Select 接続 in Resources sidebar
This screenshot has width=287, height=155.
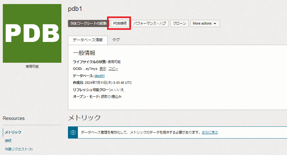tap(8, 141)
